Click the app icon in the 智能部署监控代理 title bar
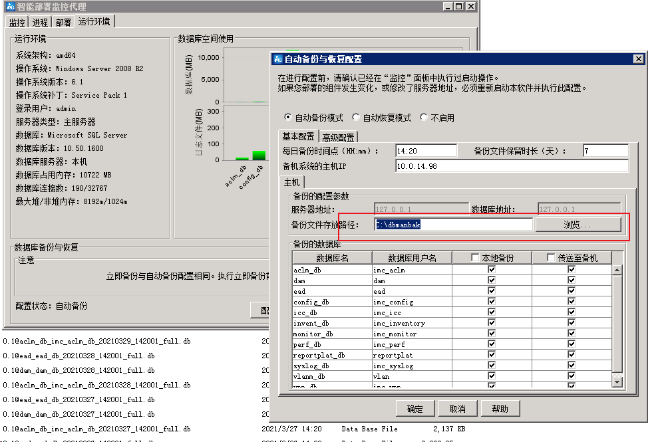Viewport: 672px width, 442px height. 9,6
